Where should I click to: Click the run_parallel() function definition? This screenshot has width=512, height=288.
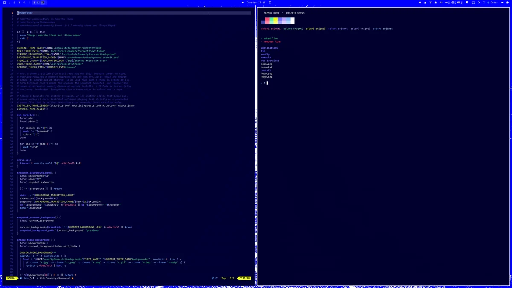pos(28,115)
